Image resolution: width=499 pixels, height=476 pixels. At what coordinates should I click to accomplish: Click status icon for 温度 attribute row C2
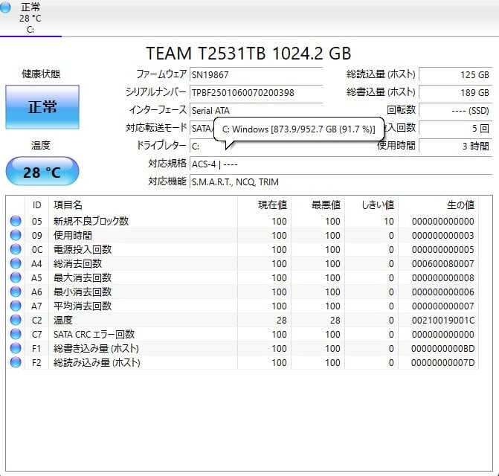16,320
